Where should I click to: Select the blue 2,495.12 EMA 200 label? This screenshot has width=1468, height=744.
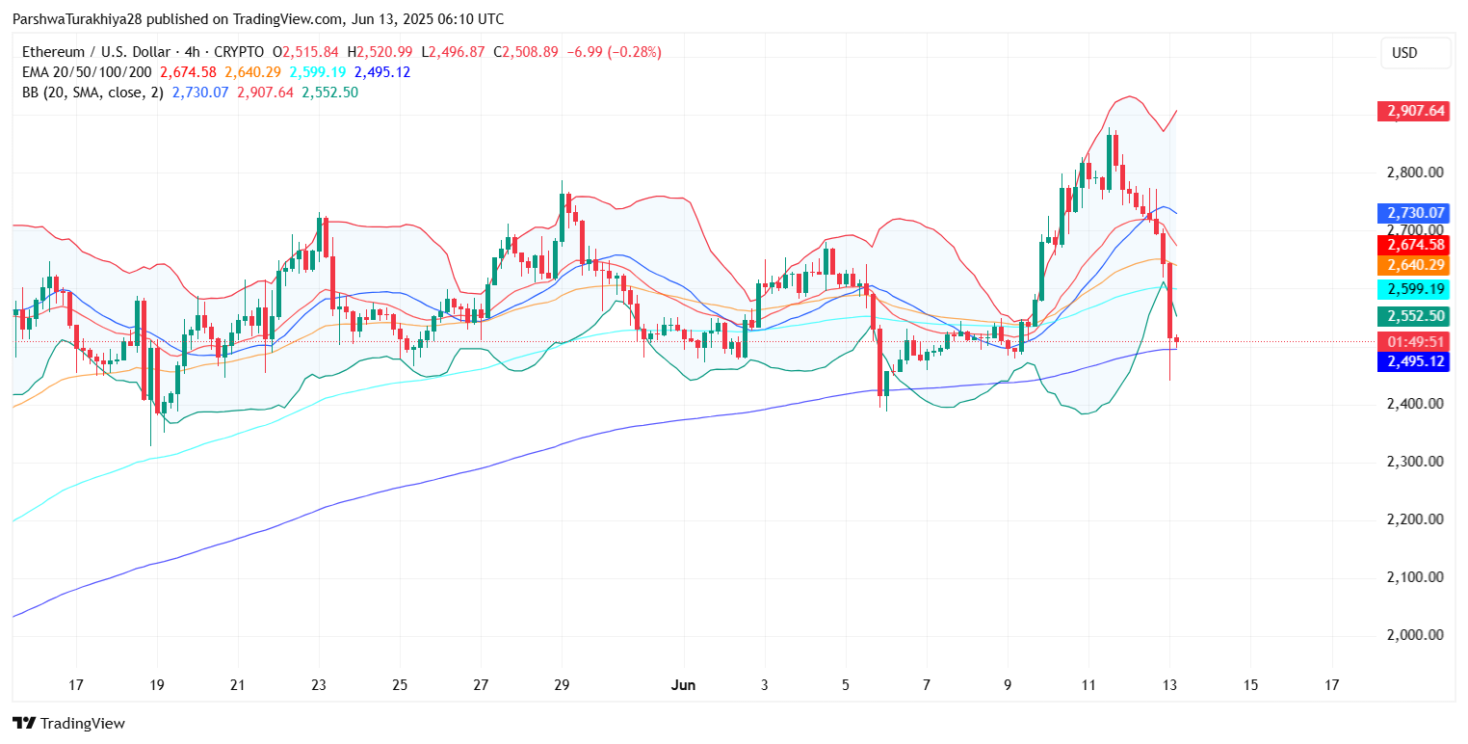pos(1412,361)
